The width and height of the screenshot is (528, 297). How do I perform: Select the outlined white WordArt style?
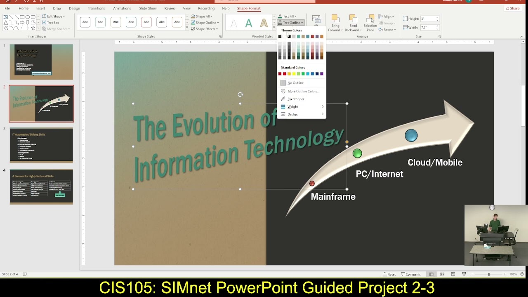pyautogui.click(x=233, y=24)
